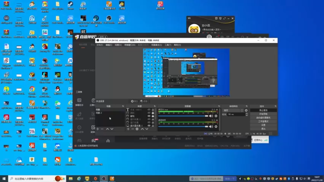Open desktop audio settings gear
Viewport: 324px width, 182px height.
[216, 127]
